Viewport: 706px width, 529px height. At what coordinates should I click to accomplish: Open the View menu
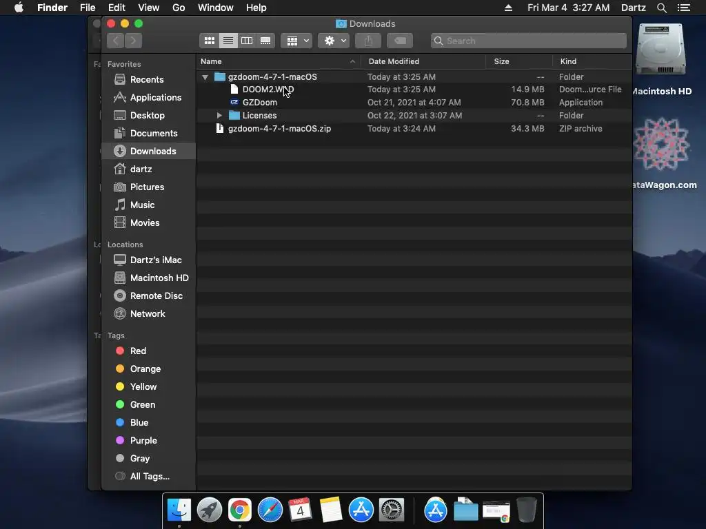149,8
